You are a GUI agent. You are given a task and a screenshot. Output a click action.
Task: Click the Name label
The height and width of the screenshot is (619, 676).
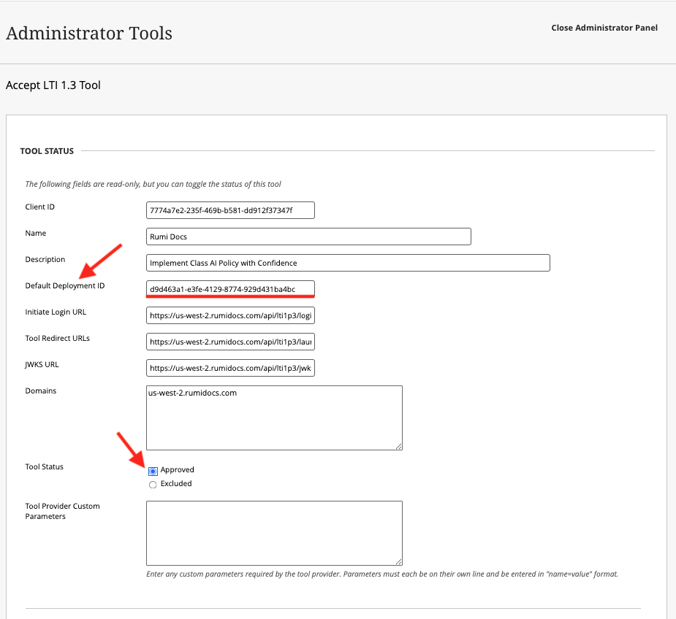35,233
